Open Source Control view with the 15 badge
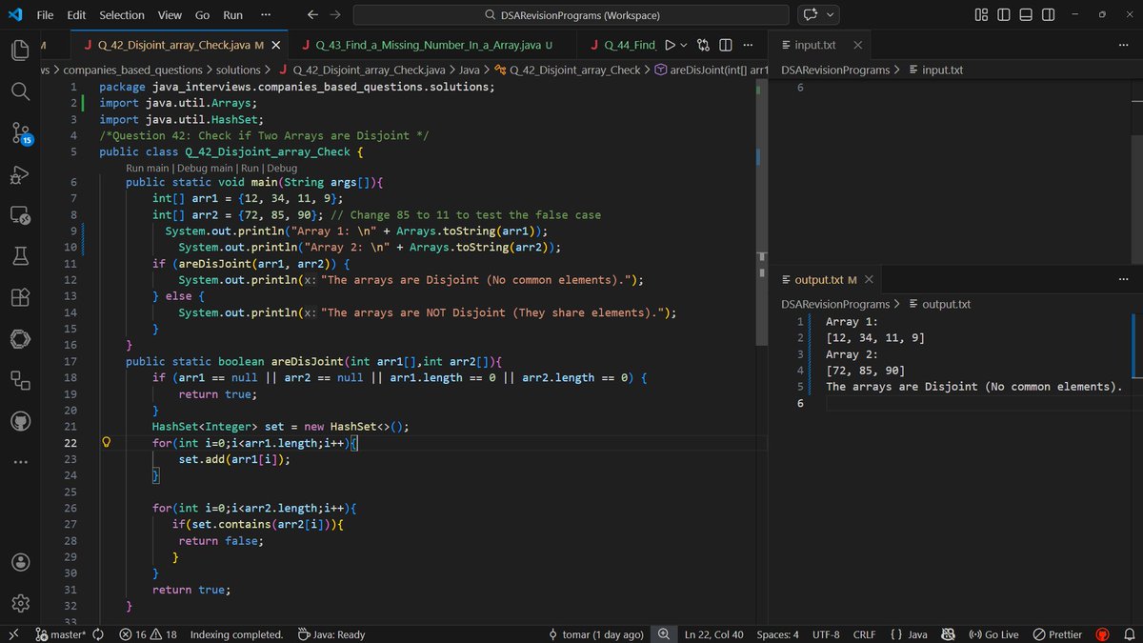Image resolution: width=1143 pixels, height=643 pixels. pos(21,132)
